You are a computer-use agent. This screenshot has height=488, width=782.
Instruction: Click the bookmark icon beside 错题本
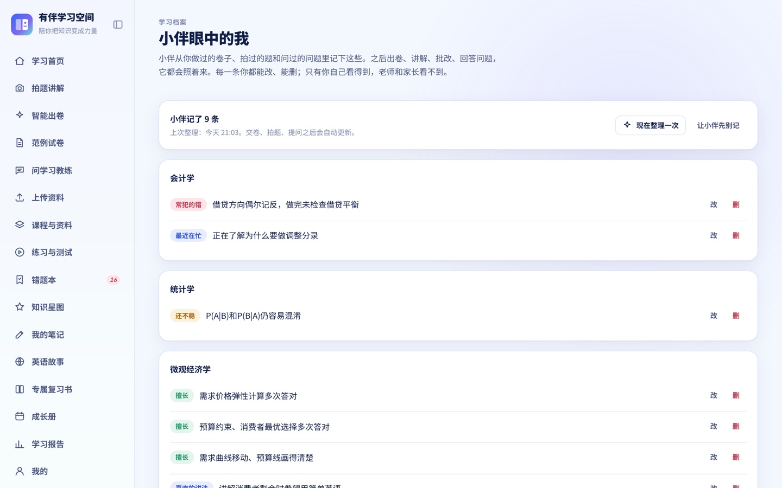tap(20, 280)
